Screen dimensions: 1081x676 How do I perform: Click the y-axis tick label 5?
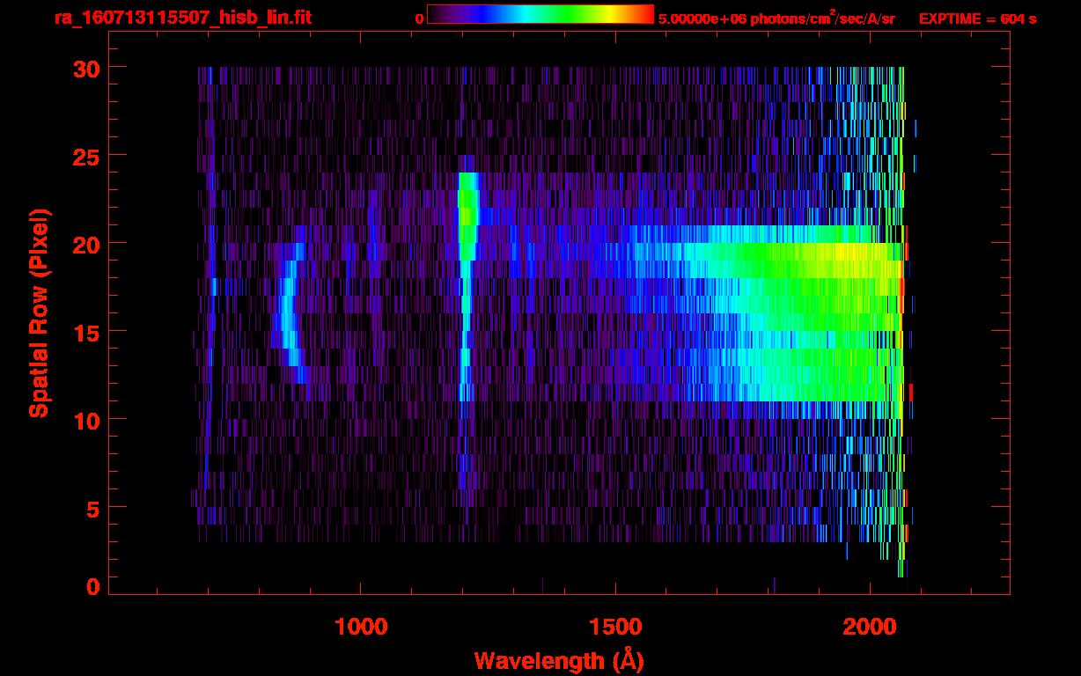pyautogui.click(x=93, y=508)
